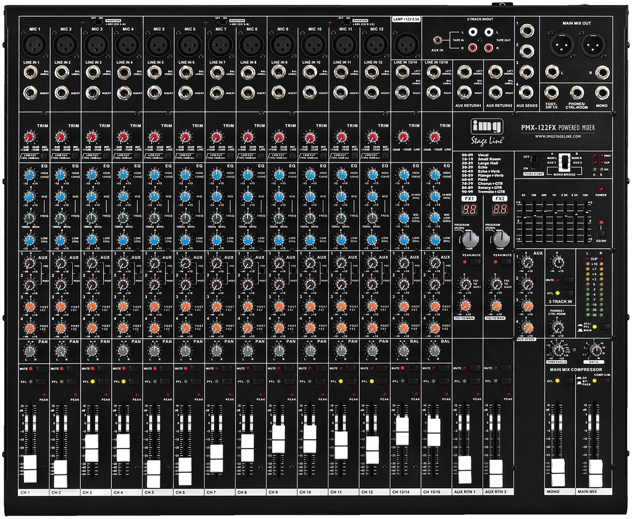This screenshot has width=632, height=519.
Task: Click the AUX IN mini jack
Action: coord(436,40)
